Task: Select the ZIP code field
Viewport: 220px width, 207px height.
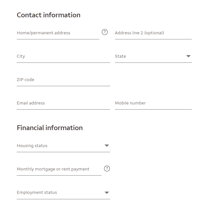Action: [x=63, y=80]
